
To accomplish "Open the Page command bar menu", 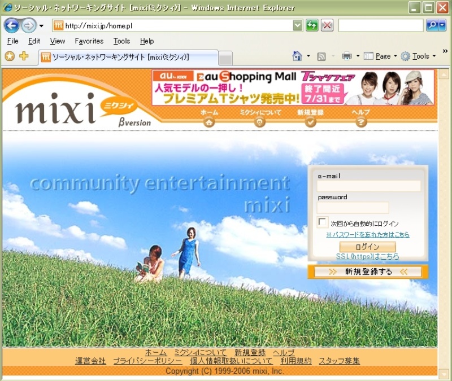I will tap(380, 56).
